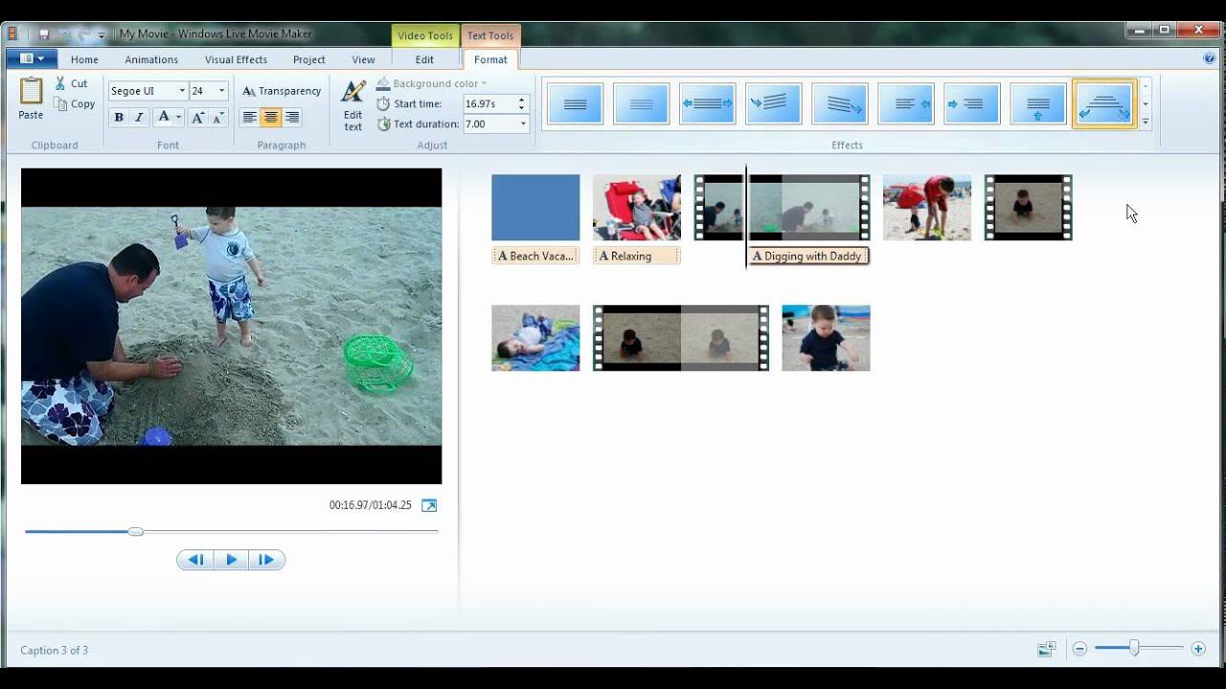1226x689 pixels.
Task: Expand the Text duration dropdown
Action: [x=523, y=124]
